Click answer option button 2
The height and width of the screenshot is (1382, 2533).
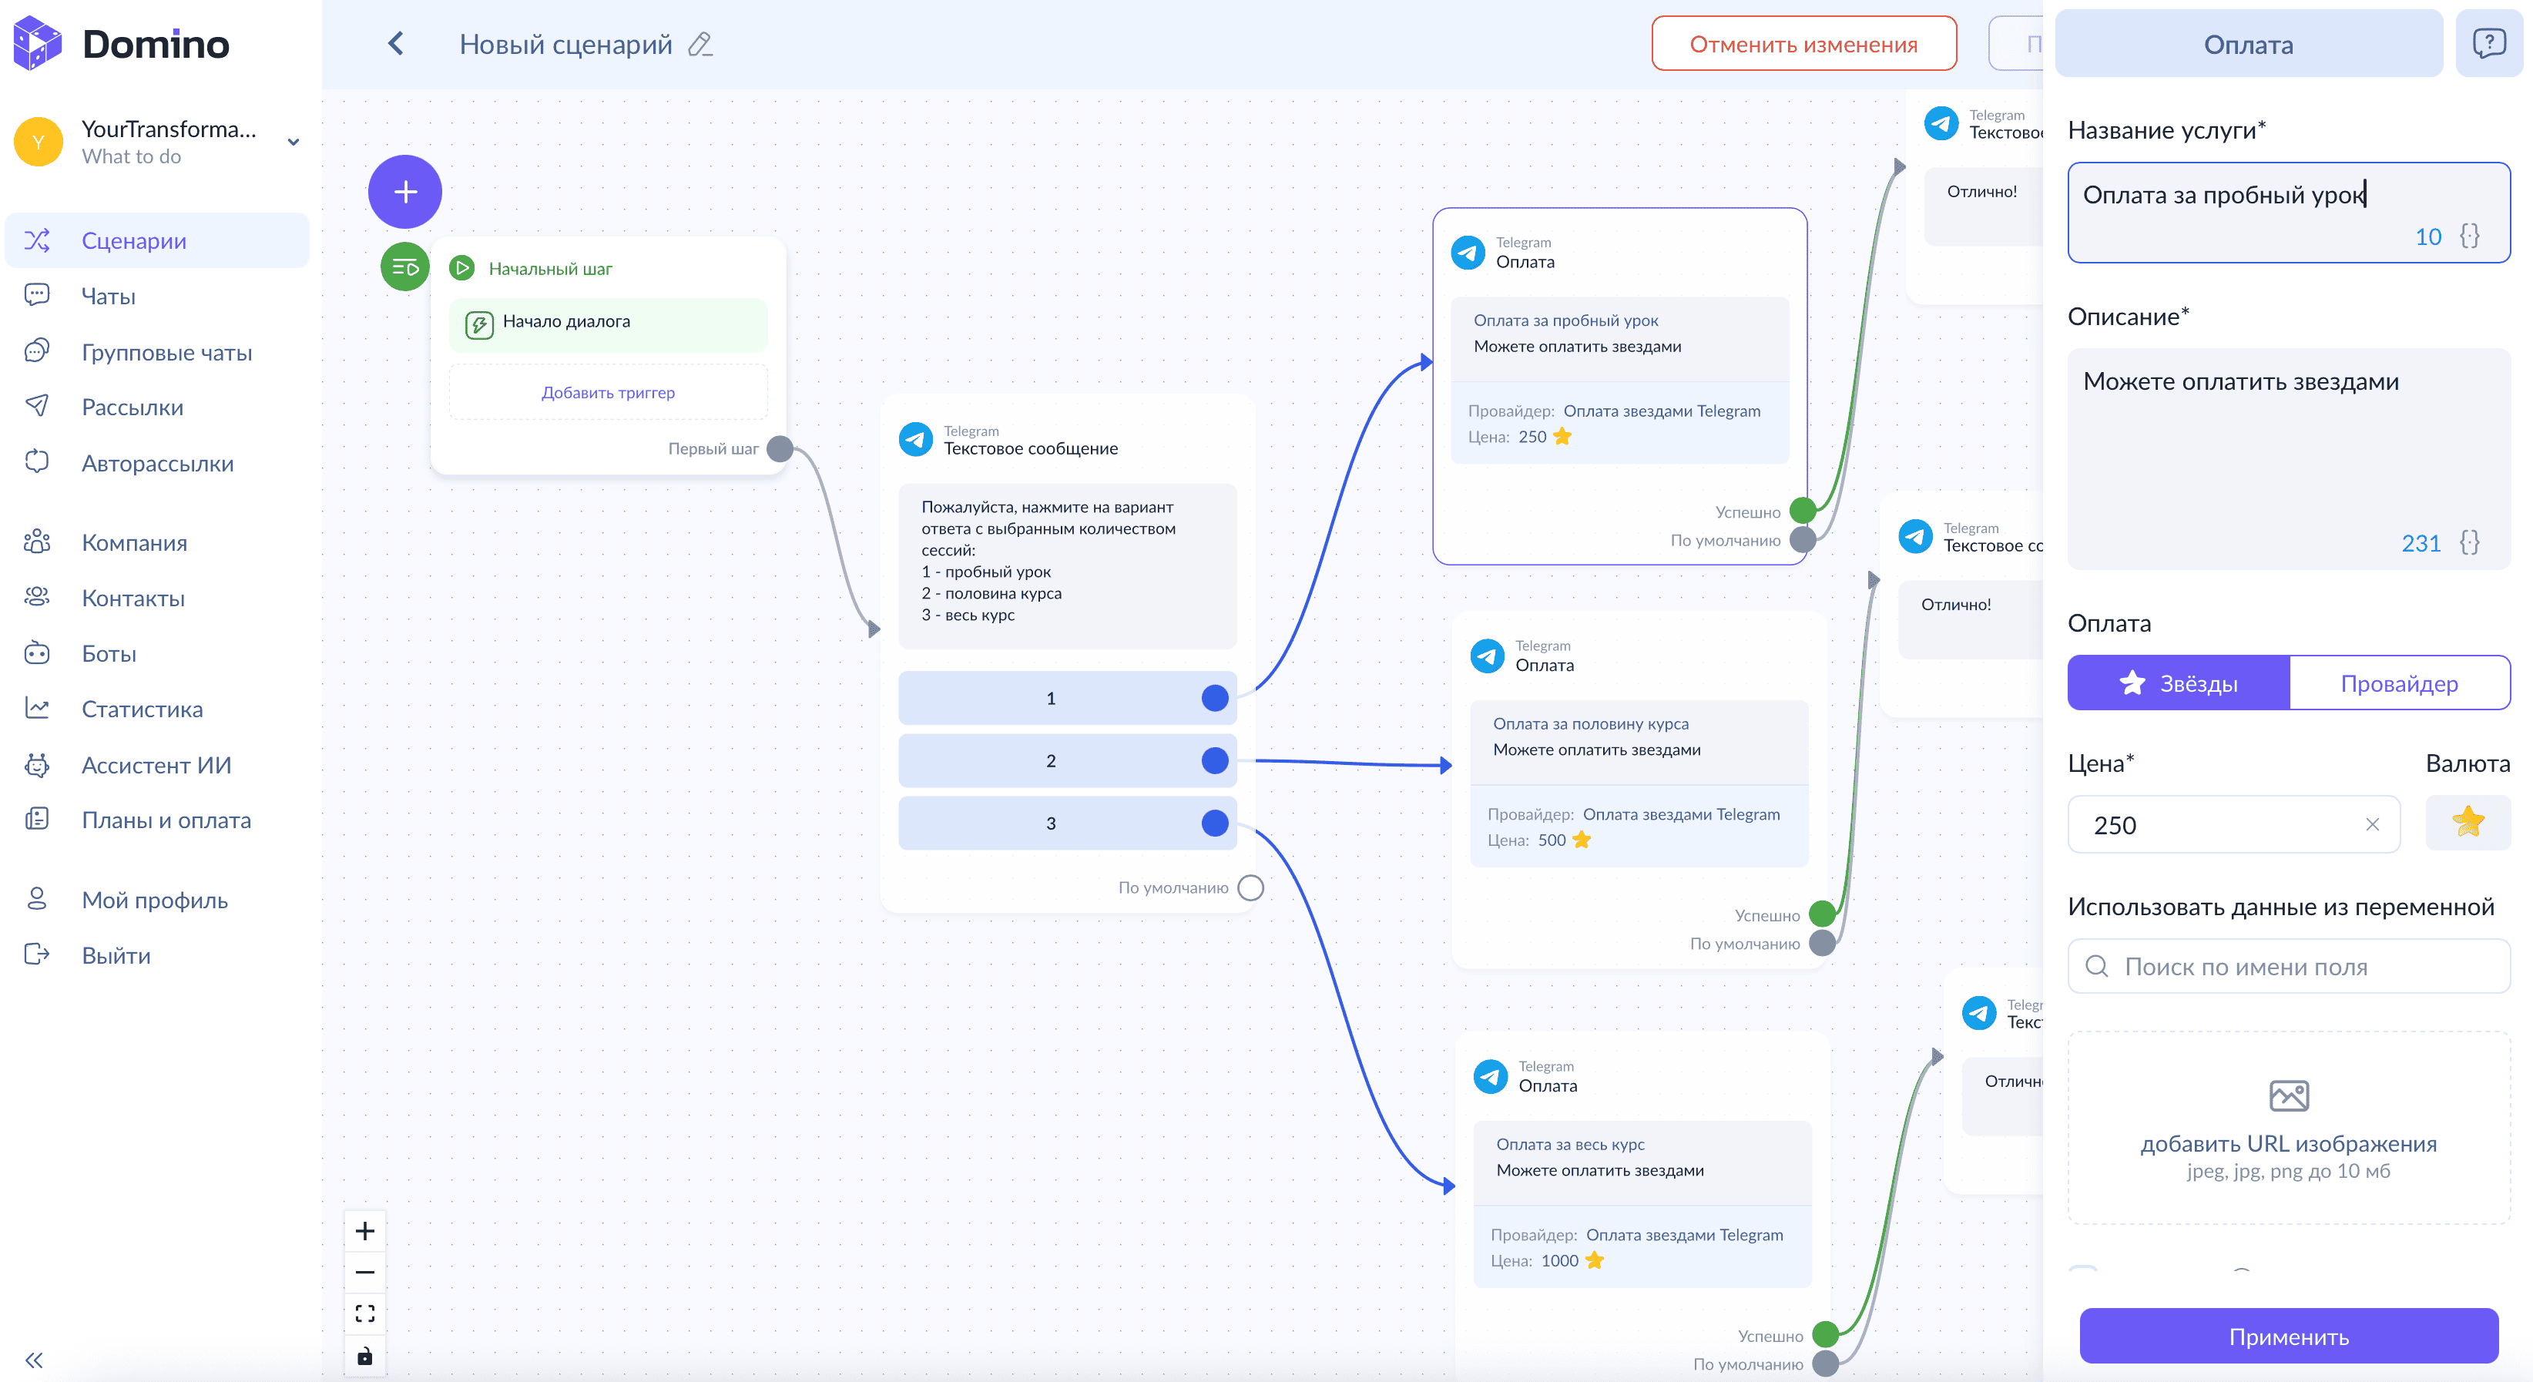click(x=1067, y=761)
